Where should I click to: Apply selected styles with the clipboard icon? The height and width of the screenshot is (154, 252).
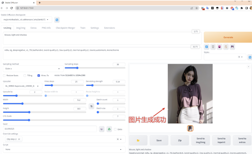226,47
